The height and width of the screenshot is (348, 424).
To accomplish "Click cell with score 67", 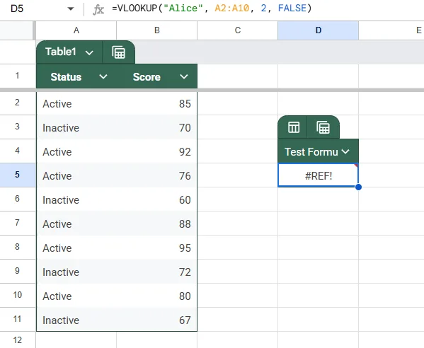I will pos(157,320).
